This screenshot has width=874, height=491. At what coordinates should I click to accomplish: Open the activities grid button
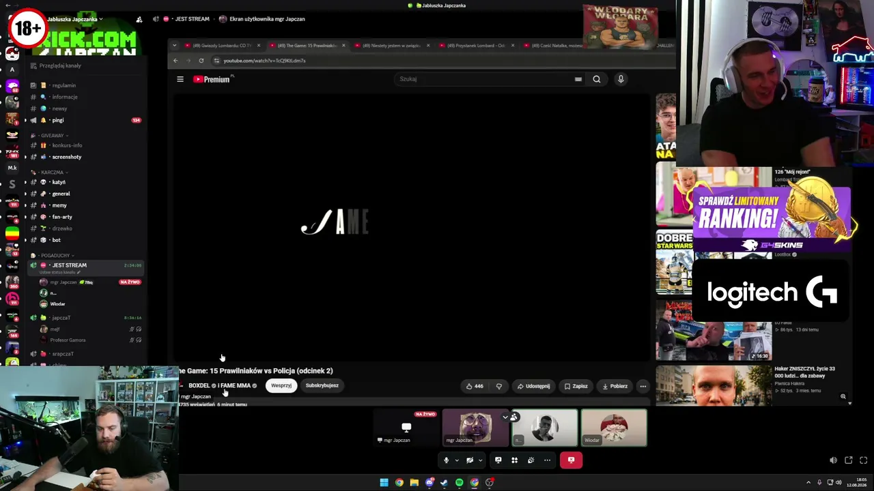click(514, 460)
